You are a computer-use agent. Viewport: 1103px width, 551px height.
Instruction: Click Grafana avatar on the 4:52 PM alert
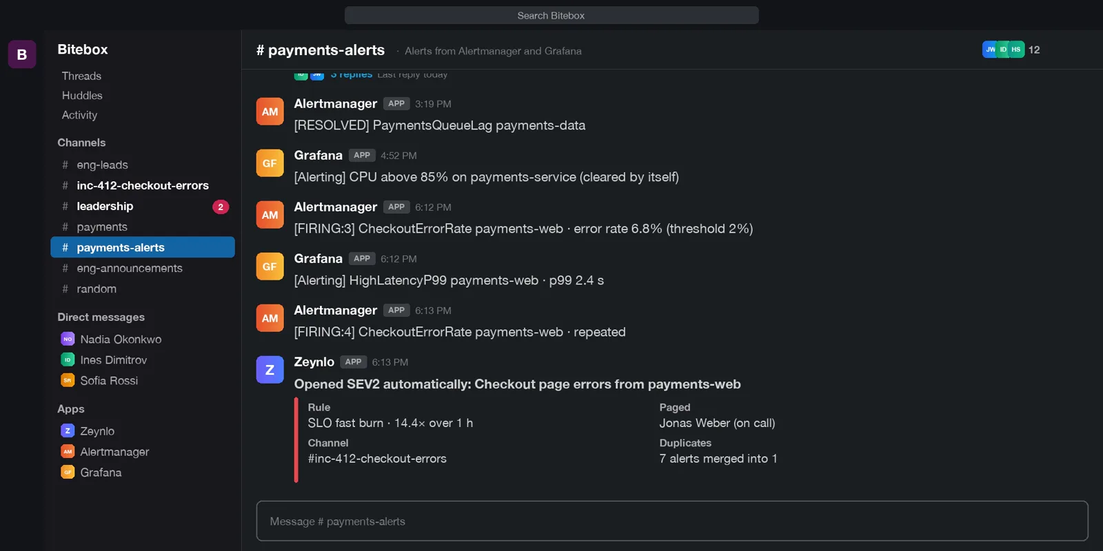click(270, 163)
